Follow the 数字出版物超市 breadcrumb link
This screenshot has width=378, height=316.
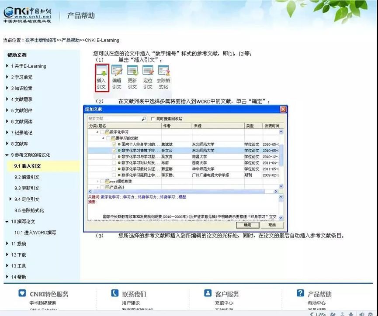41,40
